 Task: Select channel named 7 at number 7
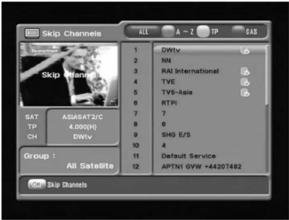pyautogui.click(x=210, y=113)
